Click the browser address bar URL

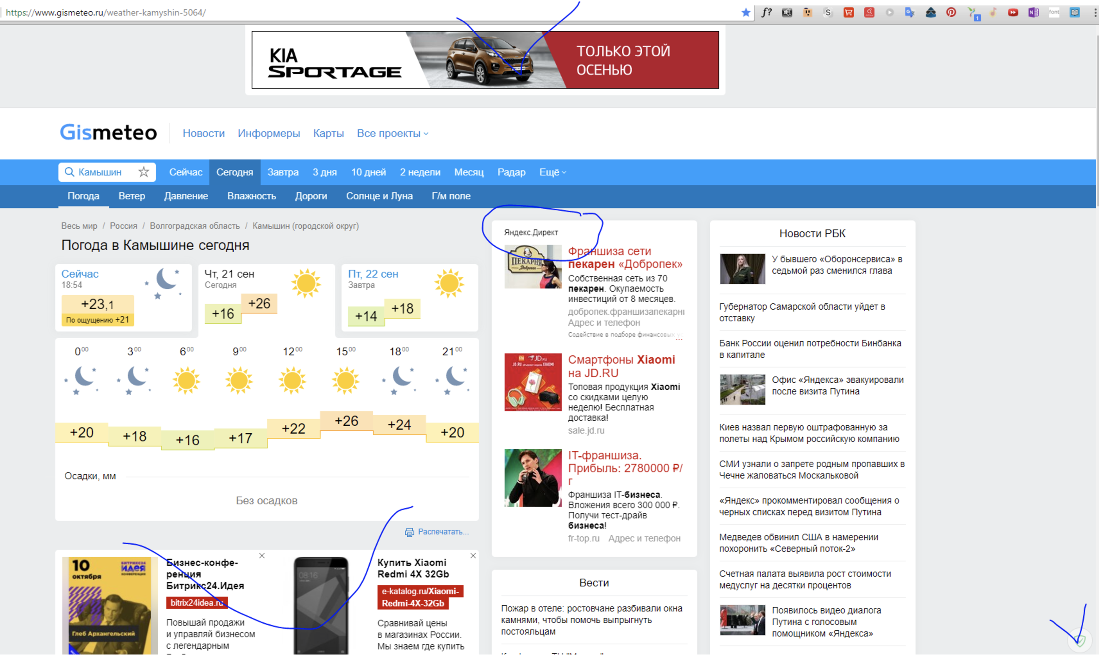pyautogui.click(x=106, y=13)
